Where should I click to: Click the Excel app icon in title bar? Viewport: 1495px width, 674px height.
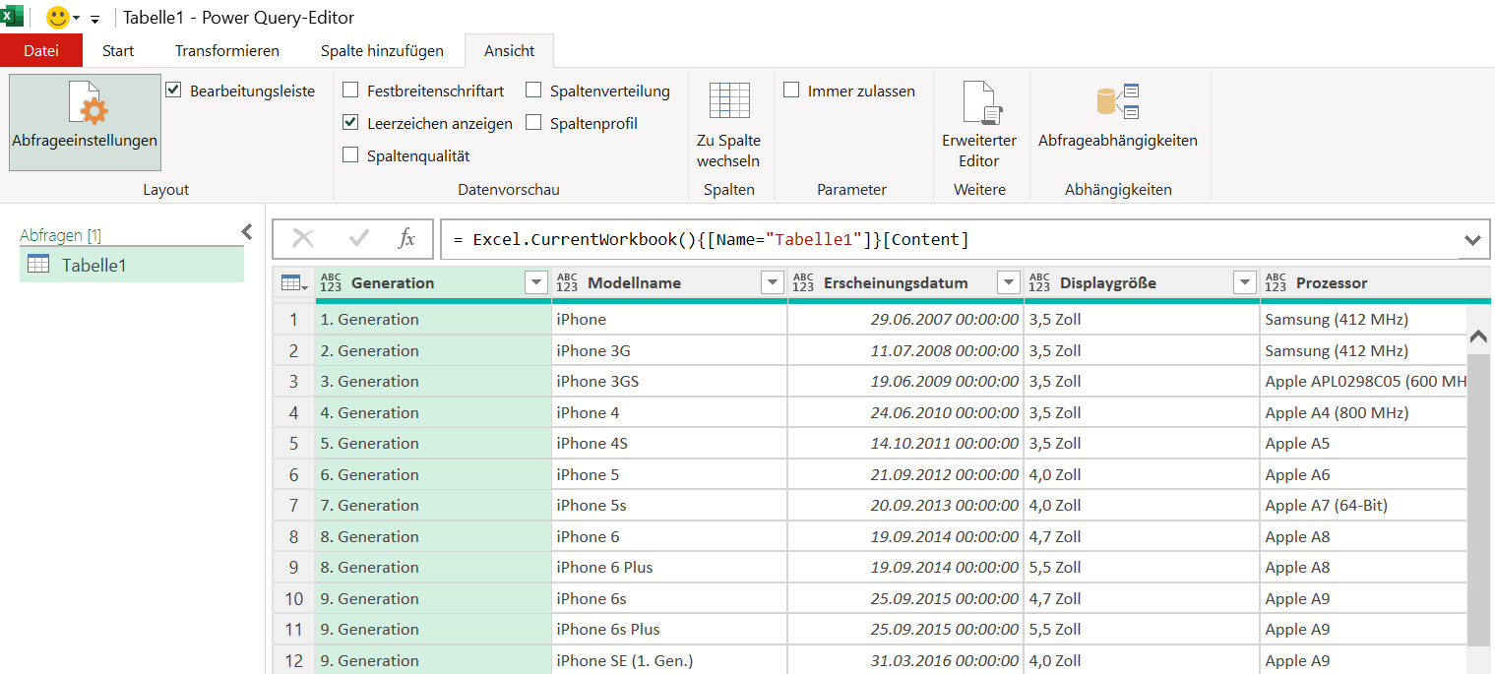click(12, 17)
